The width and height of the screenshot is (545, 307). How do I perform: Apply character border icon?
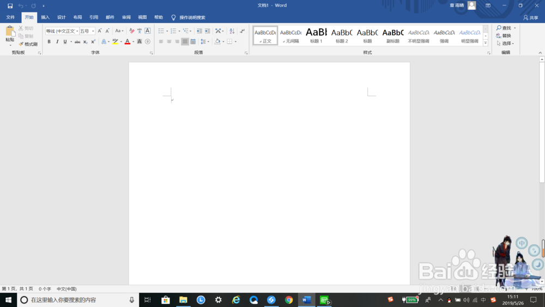[x=147, y=31]
